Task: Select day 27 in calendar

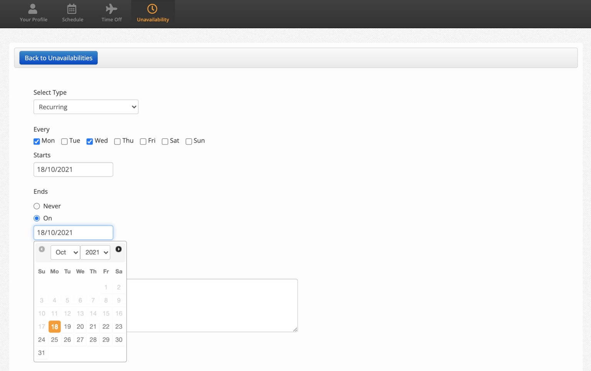Action: pyautogui.click(x=80, y=340)
